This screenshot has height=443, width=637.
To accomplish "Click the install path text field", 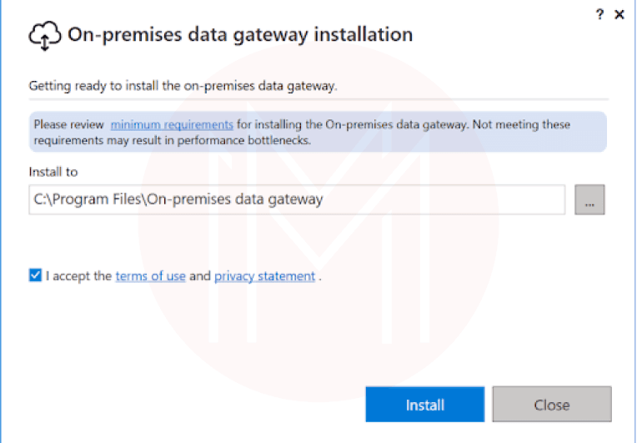I will 297,199.
